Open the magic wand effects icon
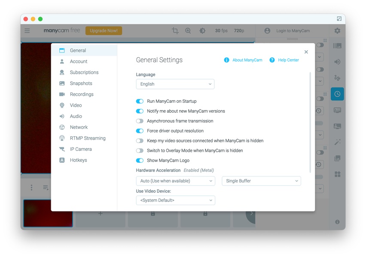Image resolution: width=366 pixels, height=257 pixels. tap(337, 142)
